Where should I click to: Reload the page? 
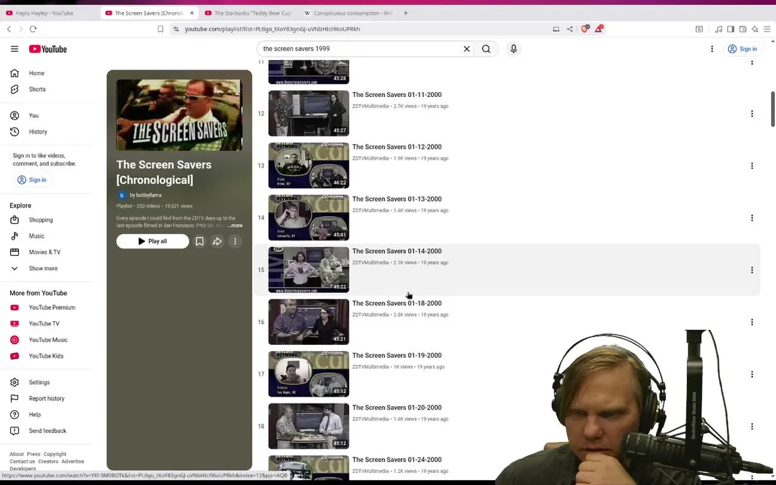coord(33,29)
